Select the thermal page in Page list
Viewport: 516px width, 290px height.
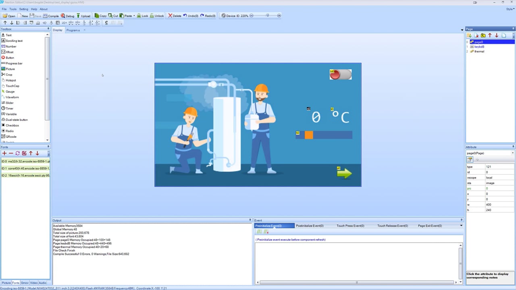click(x=479, y=52)
